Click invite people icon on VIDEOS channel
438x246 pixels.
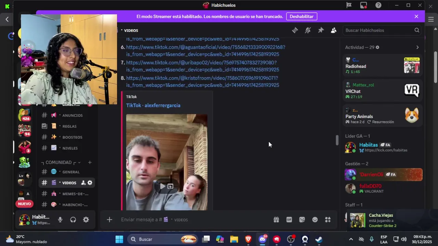tap(83, 183)
